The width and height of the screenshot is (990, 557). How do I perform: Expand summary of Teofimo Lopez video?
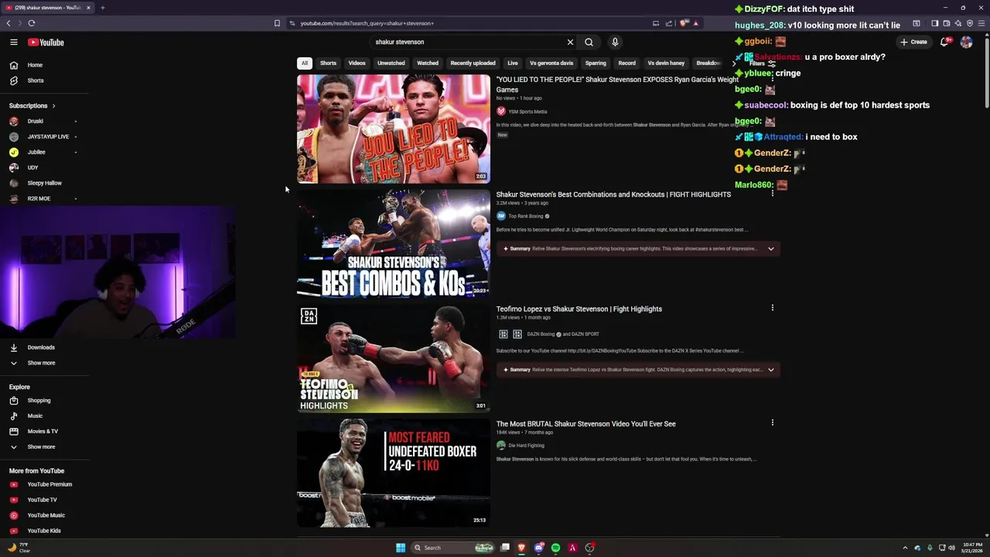point(770,370)
